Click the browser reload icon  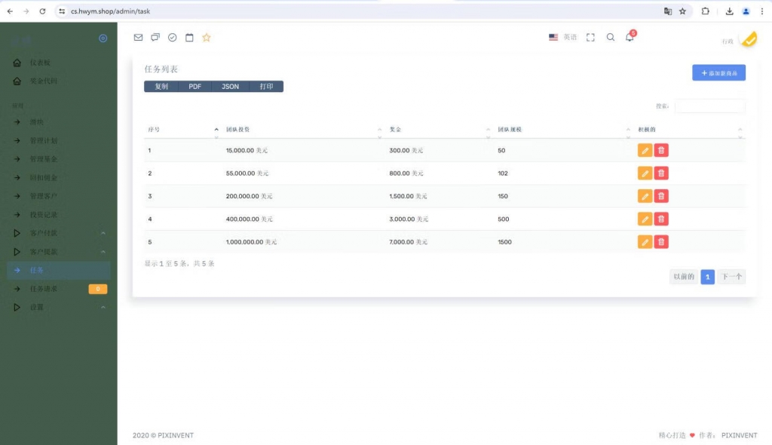tap(42, 11)
